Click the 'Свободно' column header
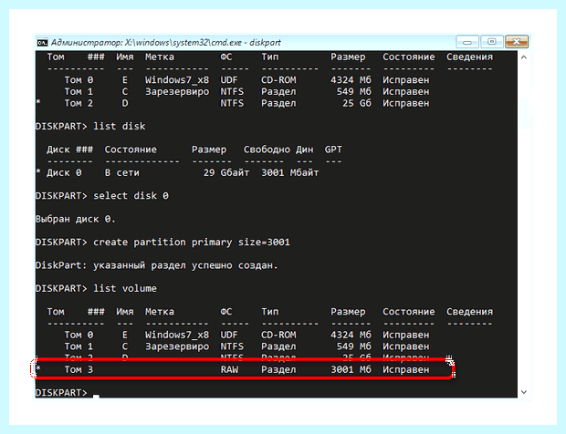 point(267,150)
